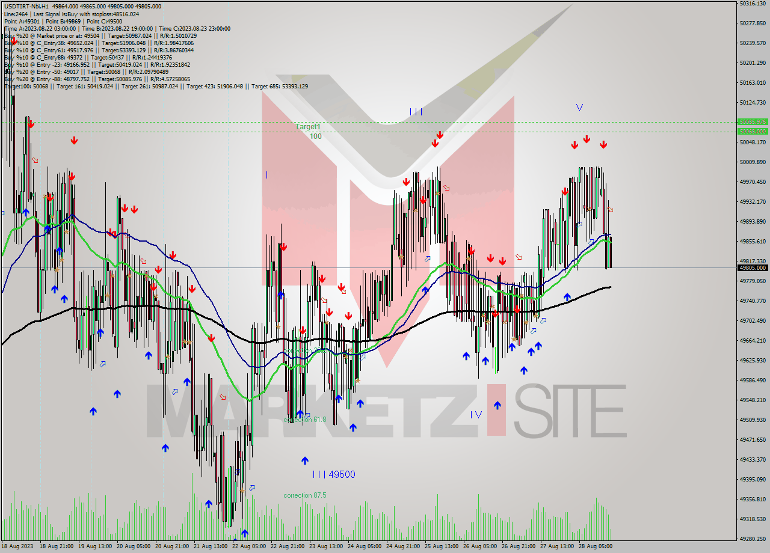Click the 49586.490 price axis label

(x=753, y=380)
